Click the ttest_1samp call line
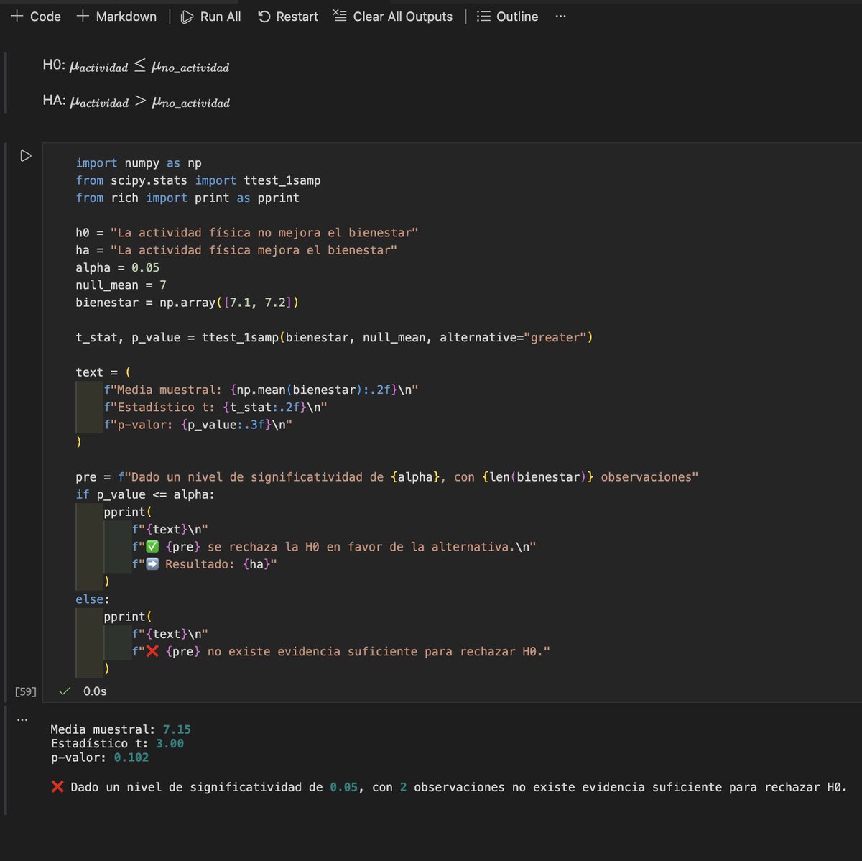This screenshot has height=861, width=862. (335, 337)
